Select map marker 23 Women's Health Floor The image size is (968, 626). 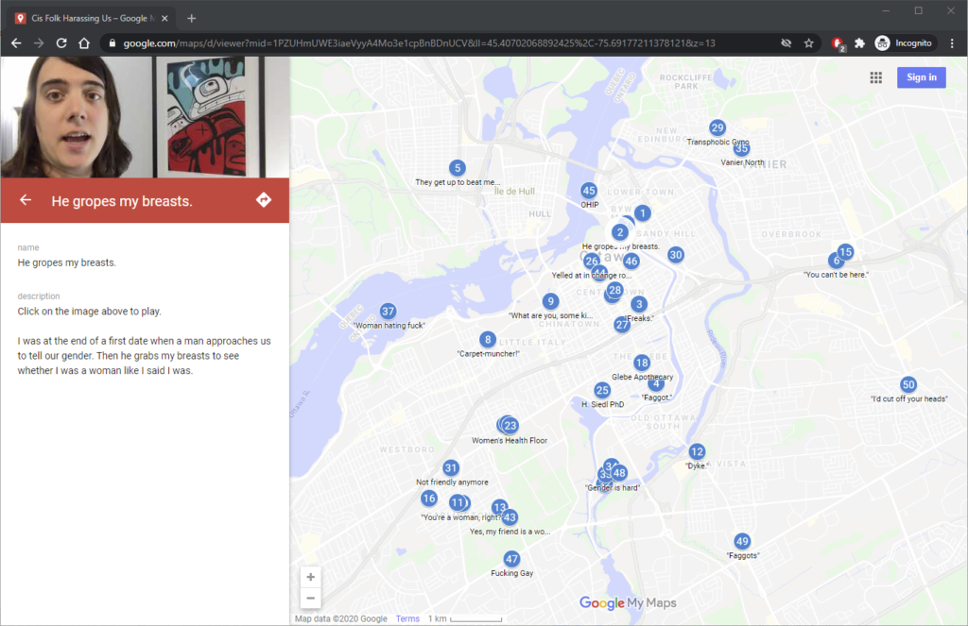point(510,425)
